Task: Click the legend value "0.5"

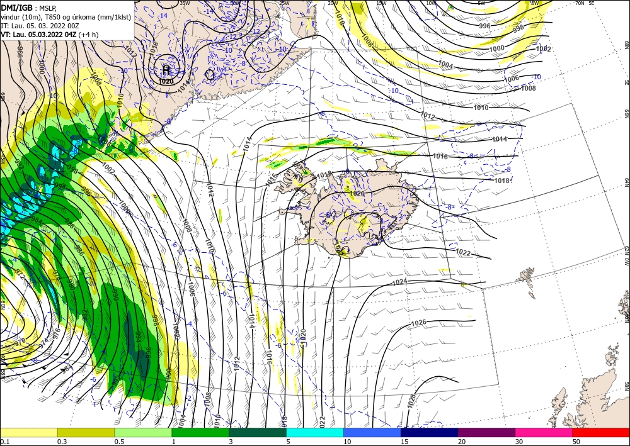Action: pyautogui.click(x=119, y=442)
